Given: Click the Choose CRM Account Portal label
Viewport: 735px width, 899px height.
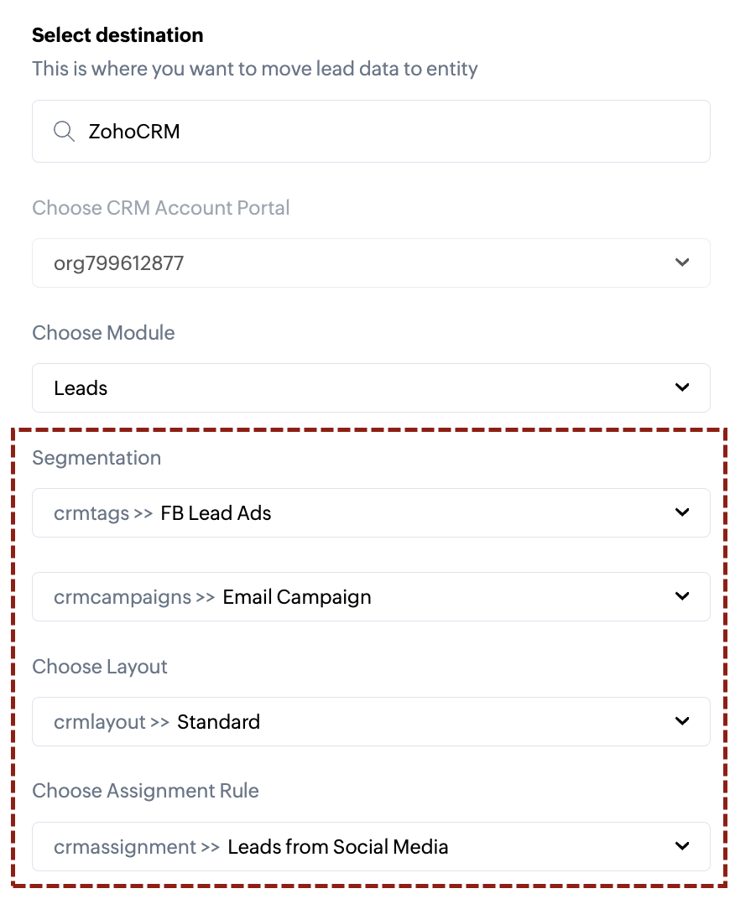Looking at the screenshot, I should (161, 208).
